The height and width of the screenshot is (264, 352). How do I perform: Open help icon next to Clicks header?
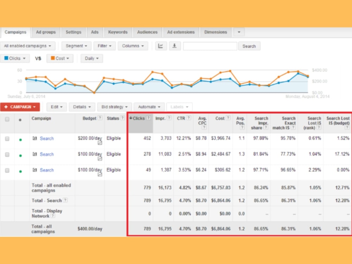coord(149,118)
